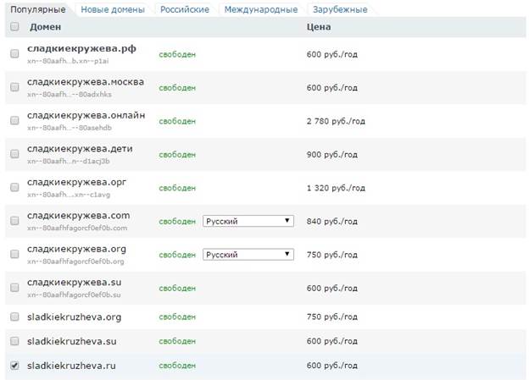Click punycode xn--80aafhfagorcf0ef0b.com text
The height and width of the screenshot is (380, 529).
(77, 228)
